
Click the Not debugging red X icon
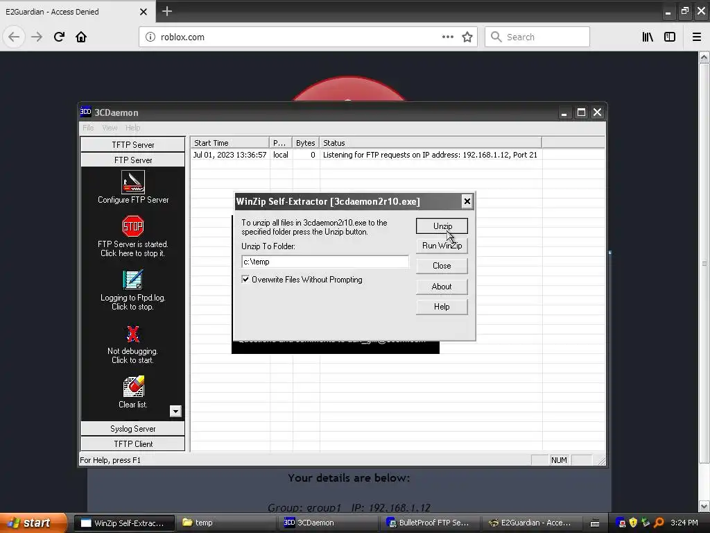132,334
